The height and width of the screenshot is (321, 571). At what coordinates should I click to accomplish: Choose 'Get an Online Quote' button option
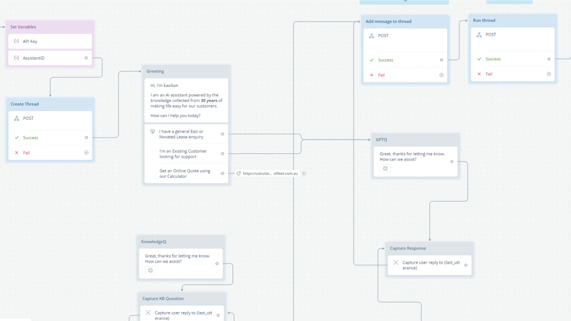click(x=185, y=173)
